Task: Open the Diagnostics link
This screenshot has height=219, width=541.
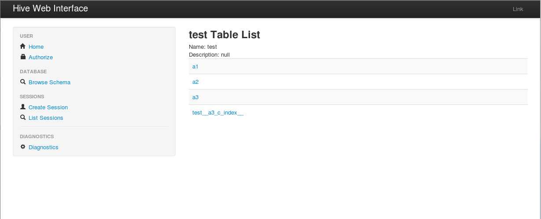Action: (x=43, y=147)
